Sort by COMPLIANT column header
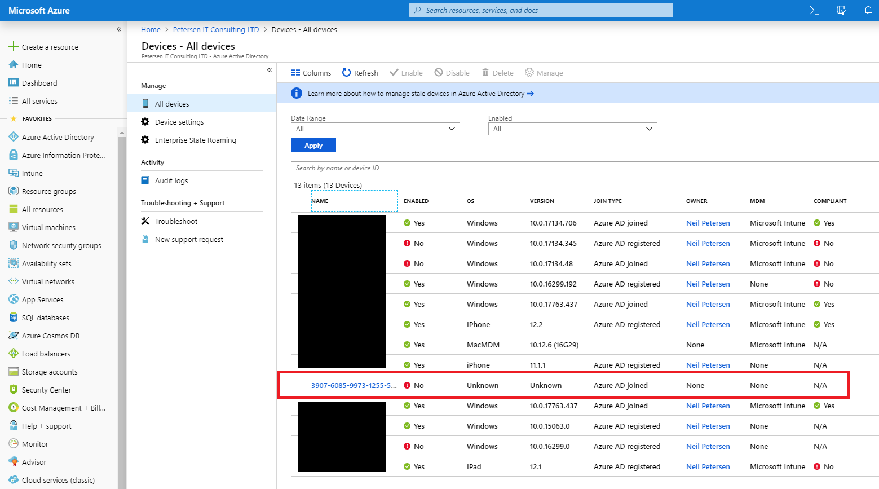 coord(830,201)
